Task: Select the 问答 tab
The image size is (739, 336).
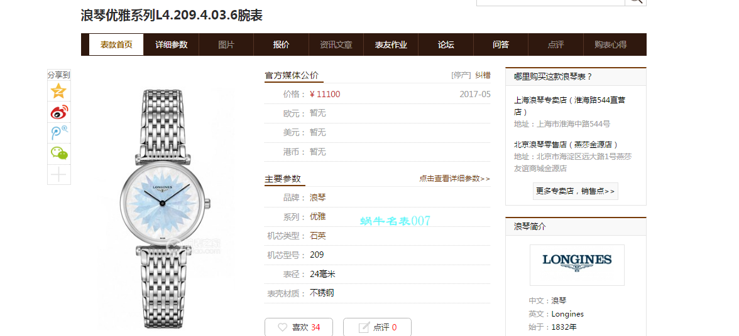Action: click(x=501, y=45)
